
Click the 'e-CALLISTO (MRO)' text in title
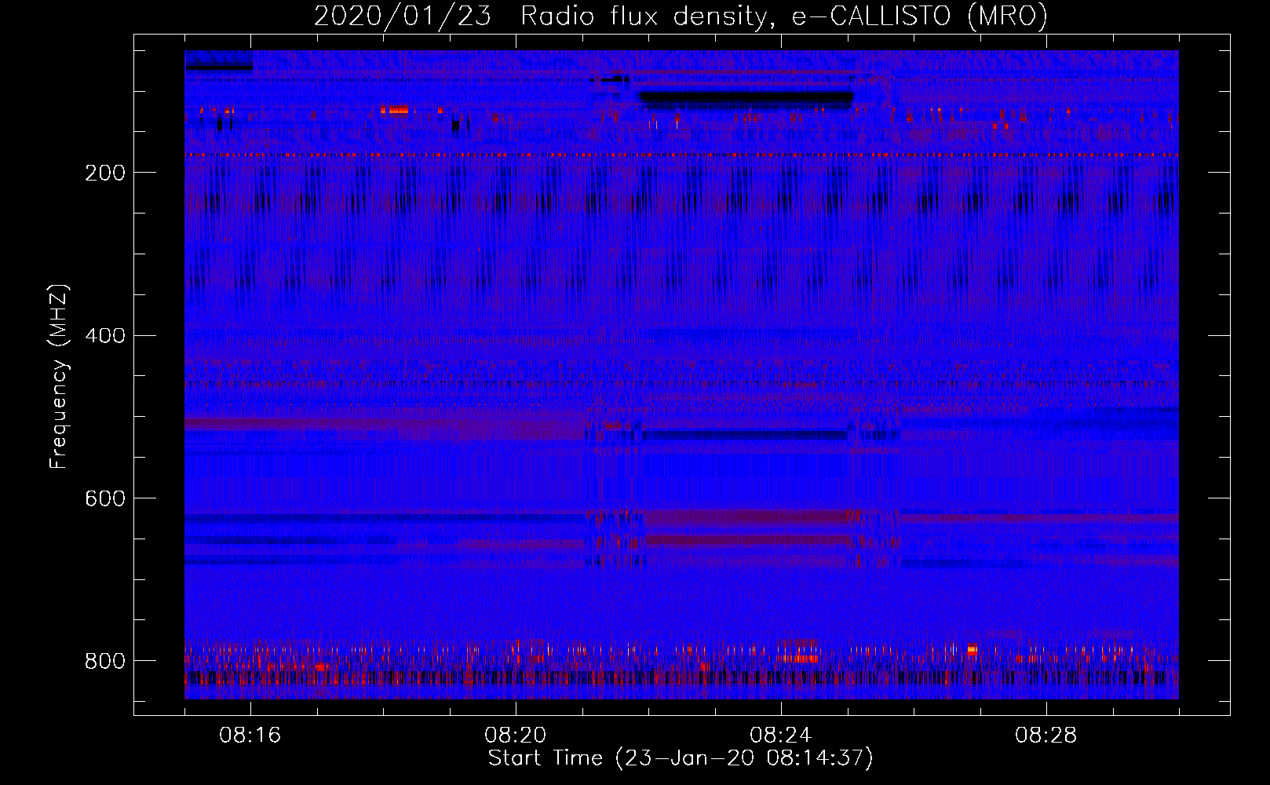coord(919,16)
